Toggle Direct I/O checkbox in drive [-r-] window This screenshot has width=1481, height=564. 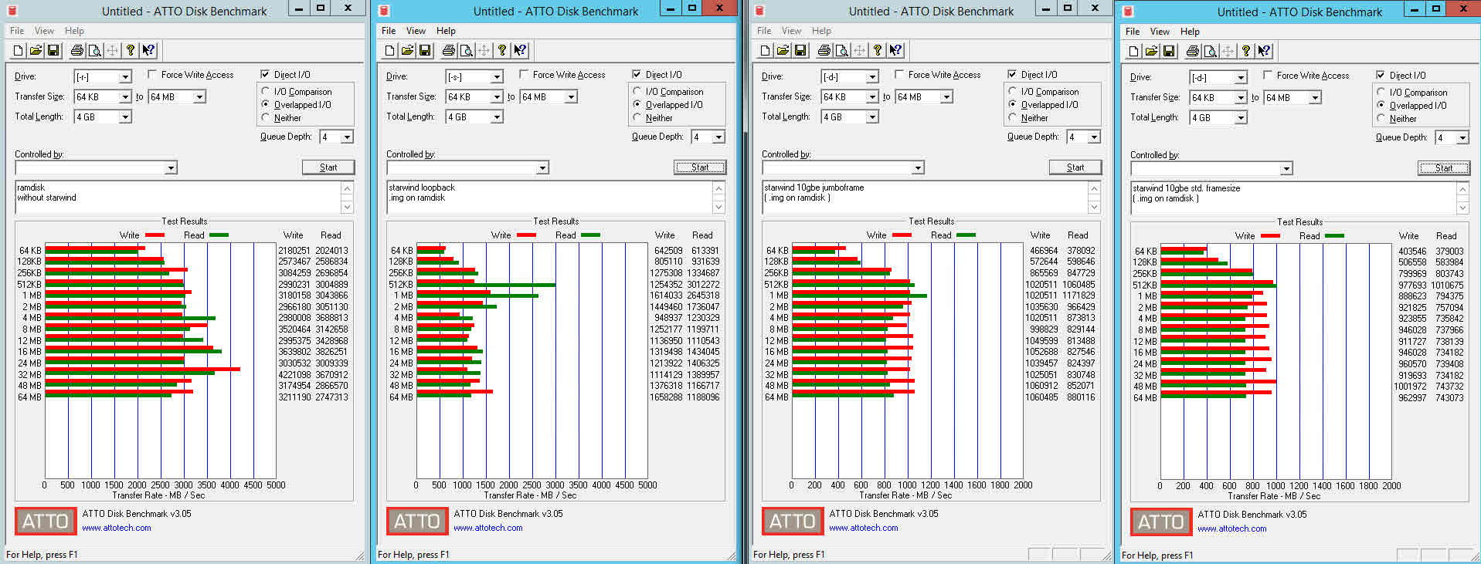265,74
